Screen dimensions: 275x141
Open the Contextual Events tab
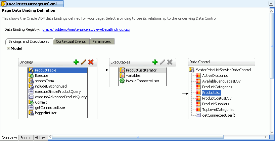[x=71, y=41]
